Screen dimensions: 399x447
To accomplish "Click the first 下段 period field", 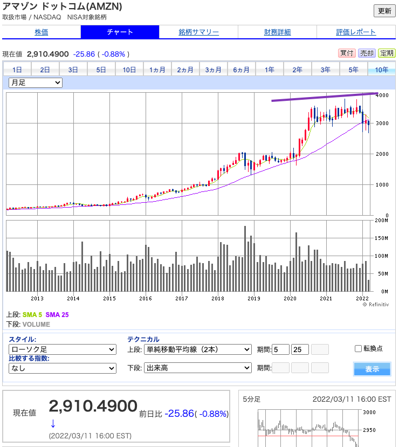I will [281, 368].
